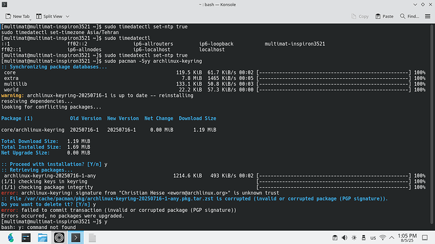The height and width of the screenshot is (244, 435).
Task: Open the brightness tray icon
Action: 354,238
